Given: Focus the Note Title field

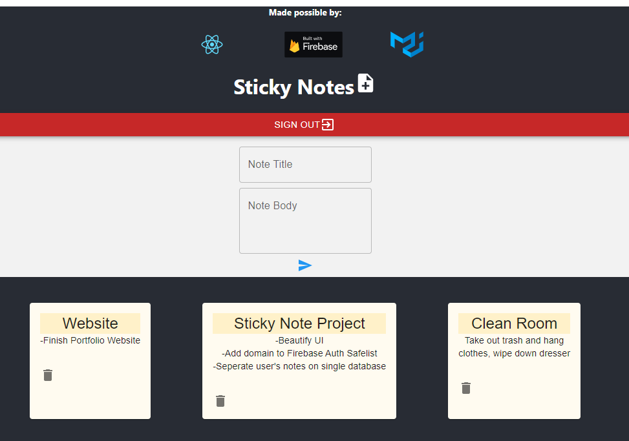Looking at the screenshot, I should 305,165.
